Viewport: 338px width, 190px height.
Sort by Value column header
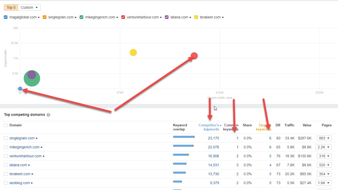point(307,125)
